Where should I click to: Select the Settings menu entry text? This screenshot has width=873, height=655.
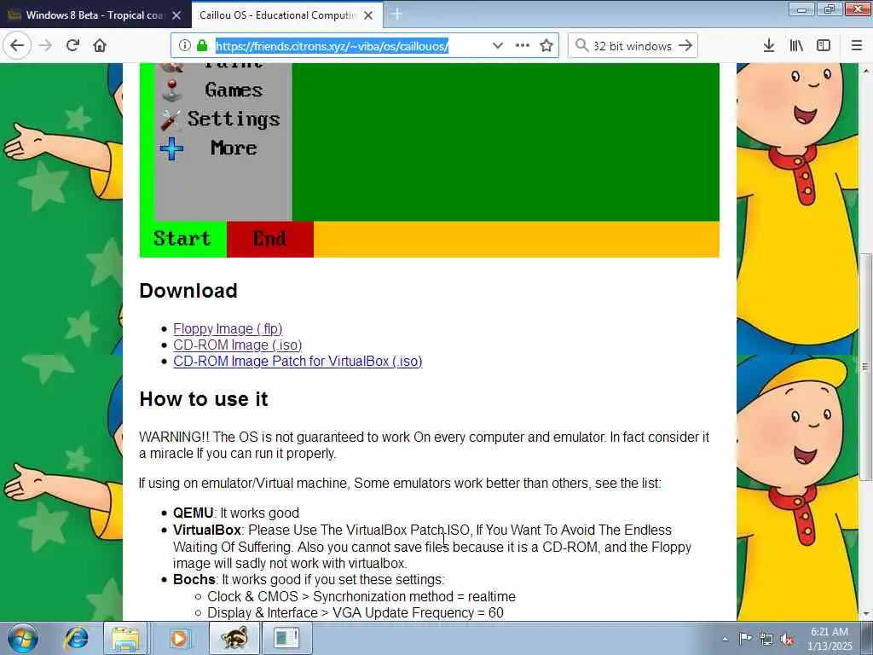(234, 119)
